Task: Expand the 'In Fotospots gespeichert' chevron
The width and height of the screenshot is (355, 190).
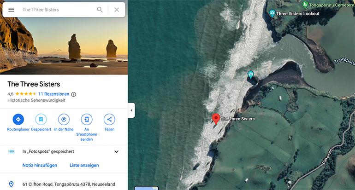Action: coord(116,152)
